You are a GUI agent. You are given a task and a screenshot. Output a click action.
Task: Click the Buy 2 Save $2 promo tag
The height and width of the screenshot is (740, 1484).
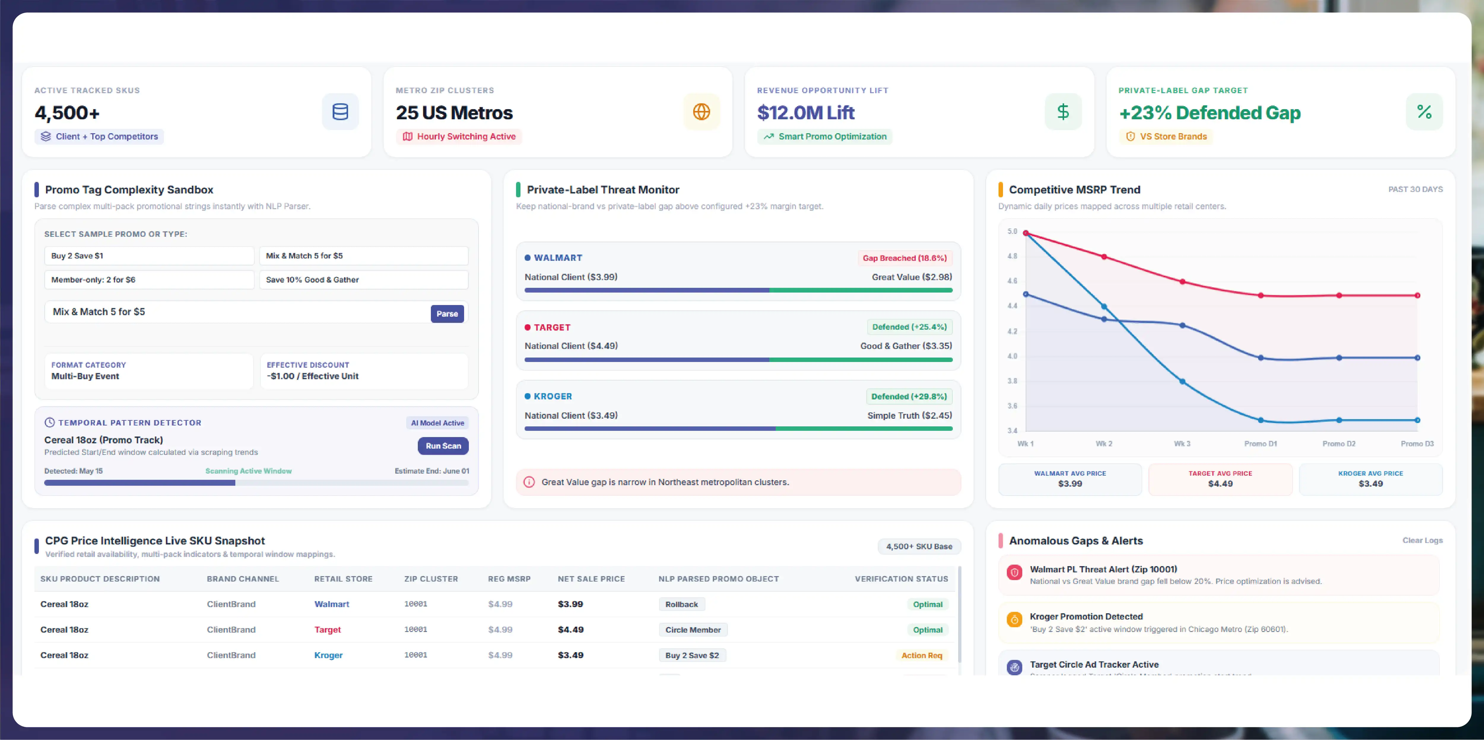tap(692, 655)
